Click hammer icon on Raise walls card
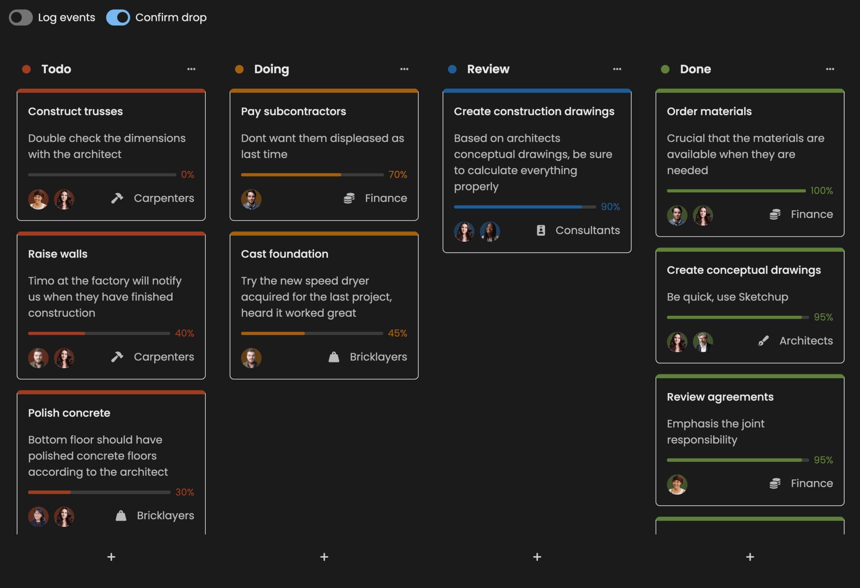 pyautogui.click(x=117, y=357)
